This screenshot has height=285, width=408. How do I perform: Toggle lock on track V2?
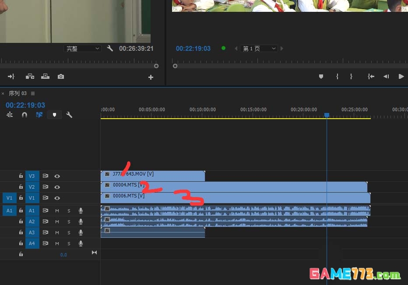coord(21,187)
